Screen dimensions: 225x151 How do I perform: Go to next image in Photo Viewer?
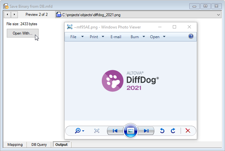coord(146,131)
